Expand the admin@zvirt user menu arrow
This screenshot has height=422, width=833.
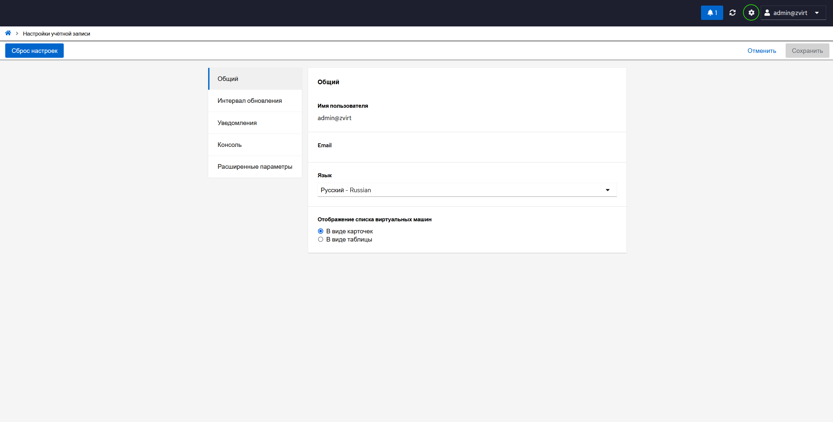(x=817, y=13)
